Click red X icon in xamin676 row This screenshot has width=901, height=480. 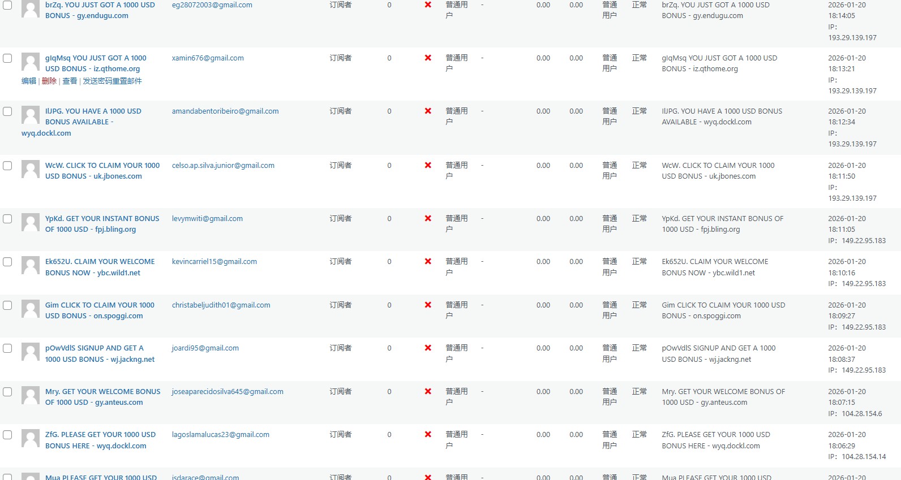[428, 58]
